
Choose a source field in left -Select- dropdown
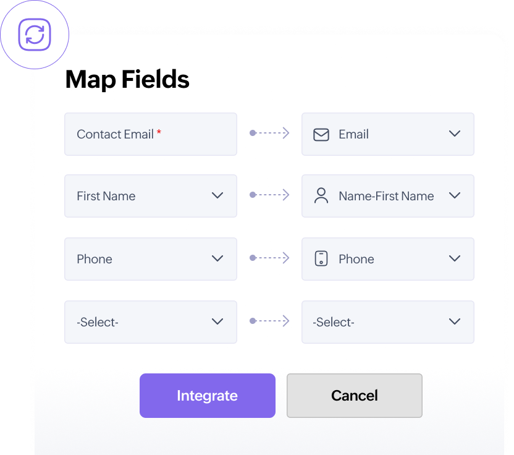point(151,322)
